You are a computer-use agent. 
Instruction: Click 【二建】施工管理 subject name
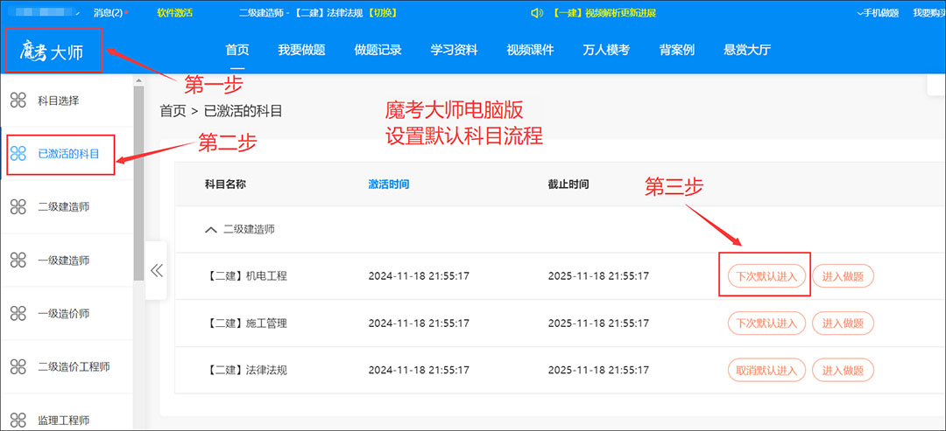click(246, 323)
